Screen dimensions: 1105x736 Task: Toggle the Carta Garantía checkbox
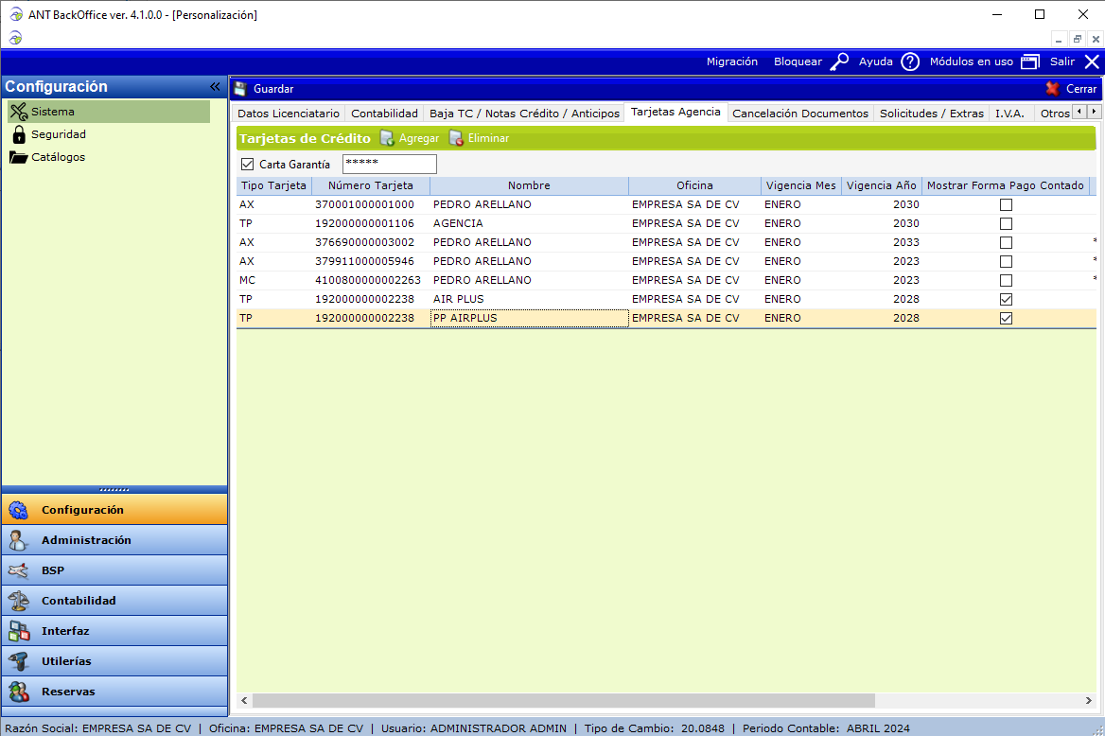(248, 165)
